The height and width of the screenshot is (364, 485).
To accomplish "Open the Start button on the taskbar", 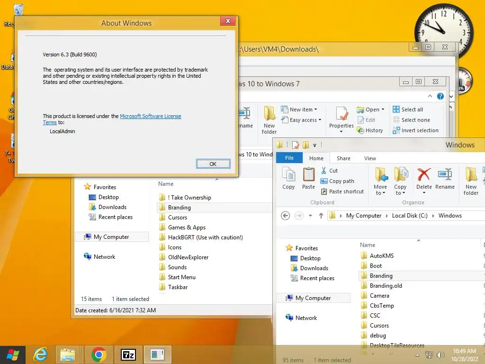I will point(13,355).
